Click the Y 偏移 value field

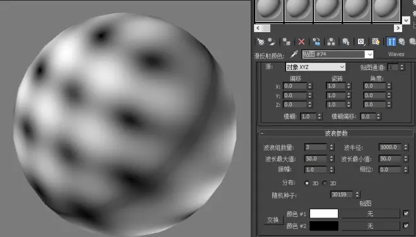point(295,95)
